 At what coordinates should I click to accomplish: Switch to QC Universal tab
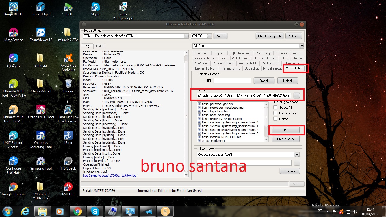click(x=240, y=53)
